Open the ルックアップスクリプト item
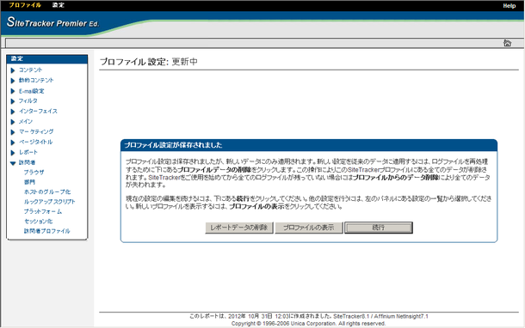525x328 pixels. tap(50, 202)
